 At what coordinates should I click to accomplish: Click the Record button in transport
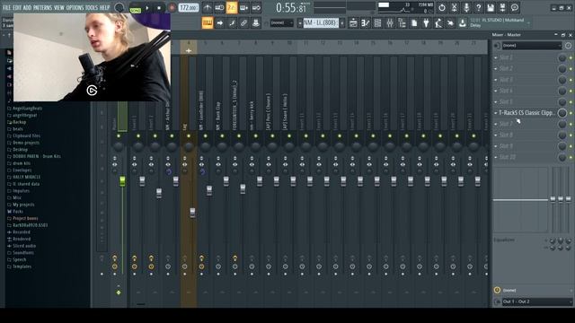(x=172, y=7)
